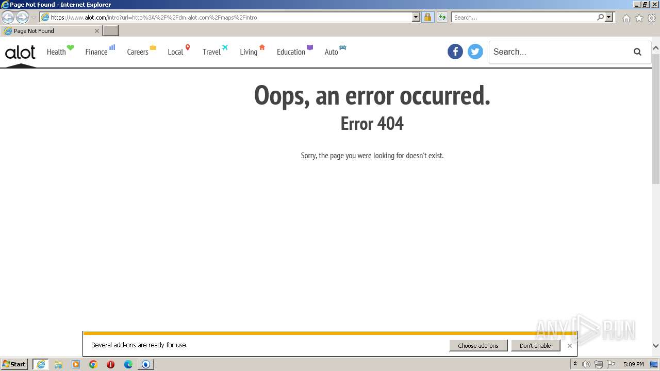
Task: Close the Page Not Found tab
Action: (96, 31)
